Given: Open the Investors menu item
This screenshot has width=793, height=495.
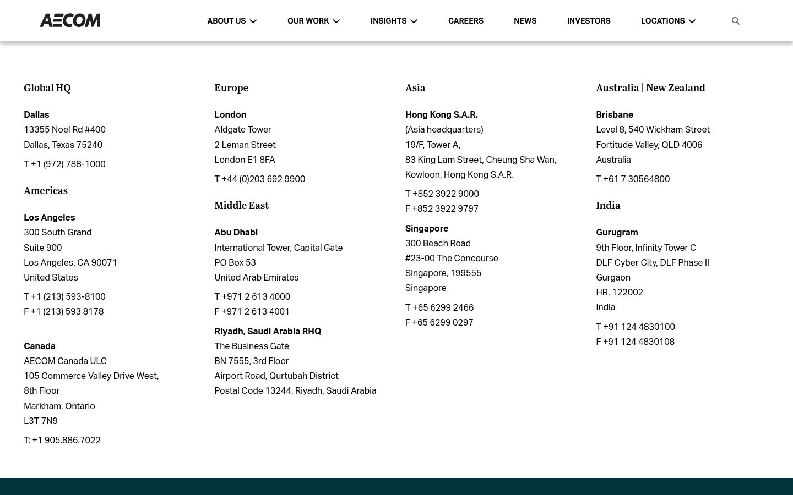Looking at the screenshot, I should coord(589,21).
